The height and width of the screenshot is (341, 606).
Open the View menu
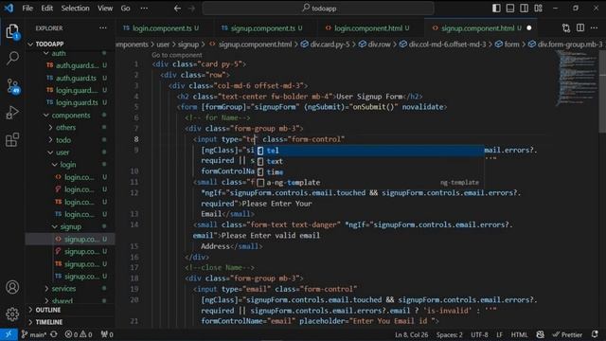pos(105,9)
